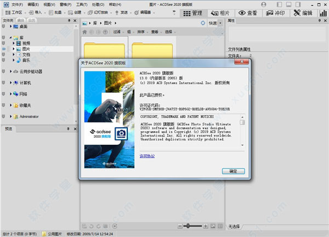This screenshot has height=237, width=329.
Task: Open the 许可协议 license agreement link
Action: coord(147,156)
